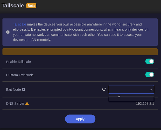Click the Custom Exit Node label
This screenshot has width=161, height=130.
20,75
